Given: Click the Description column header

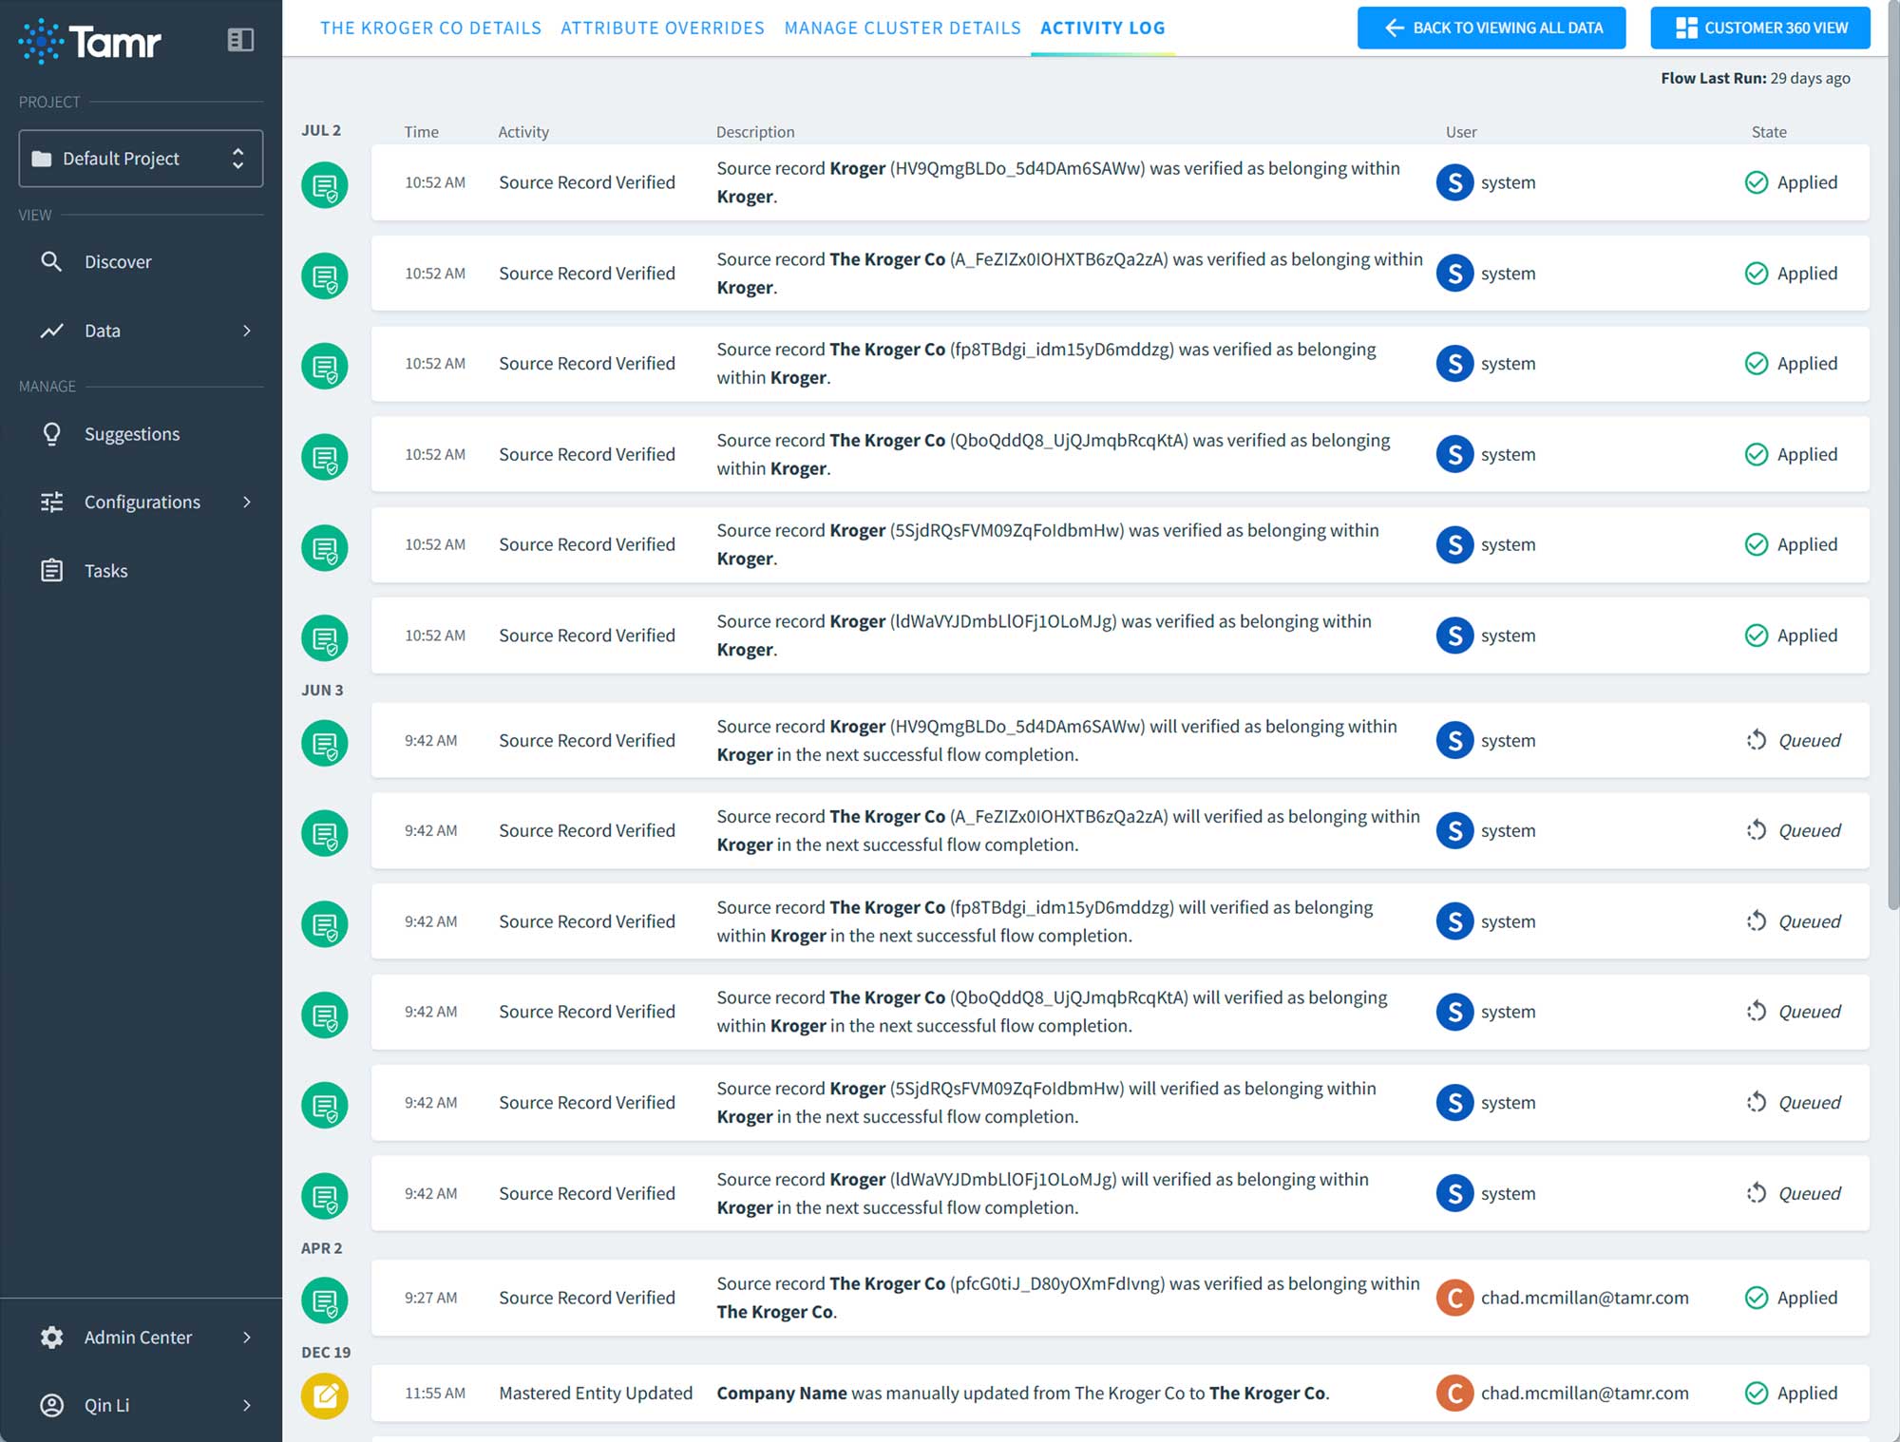Looking at the screenshot, I should click(755, 132).
